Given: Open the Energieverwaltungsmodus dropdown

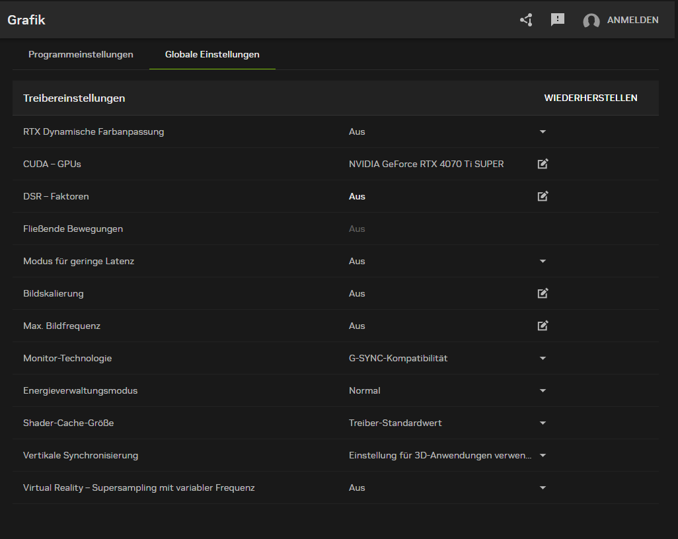Looking at the screenshot, I should [543, 391].
